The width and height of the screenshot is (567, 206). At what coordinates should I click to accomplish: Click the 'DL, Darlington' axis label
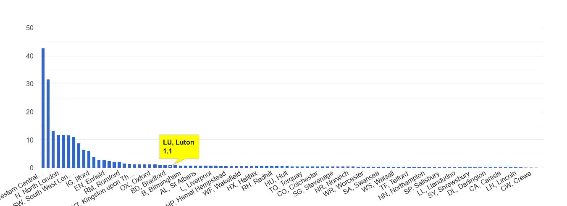466,182
